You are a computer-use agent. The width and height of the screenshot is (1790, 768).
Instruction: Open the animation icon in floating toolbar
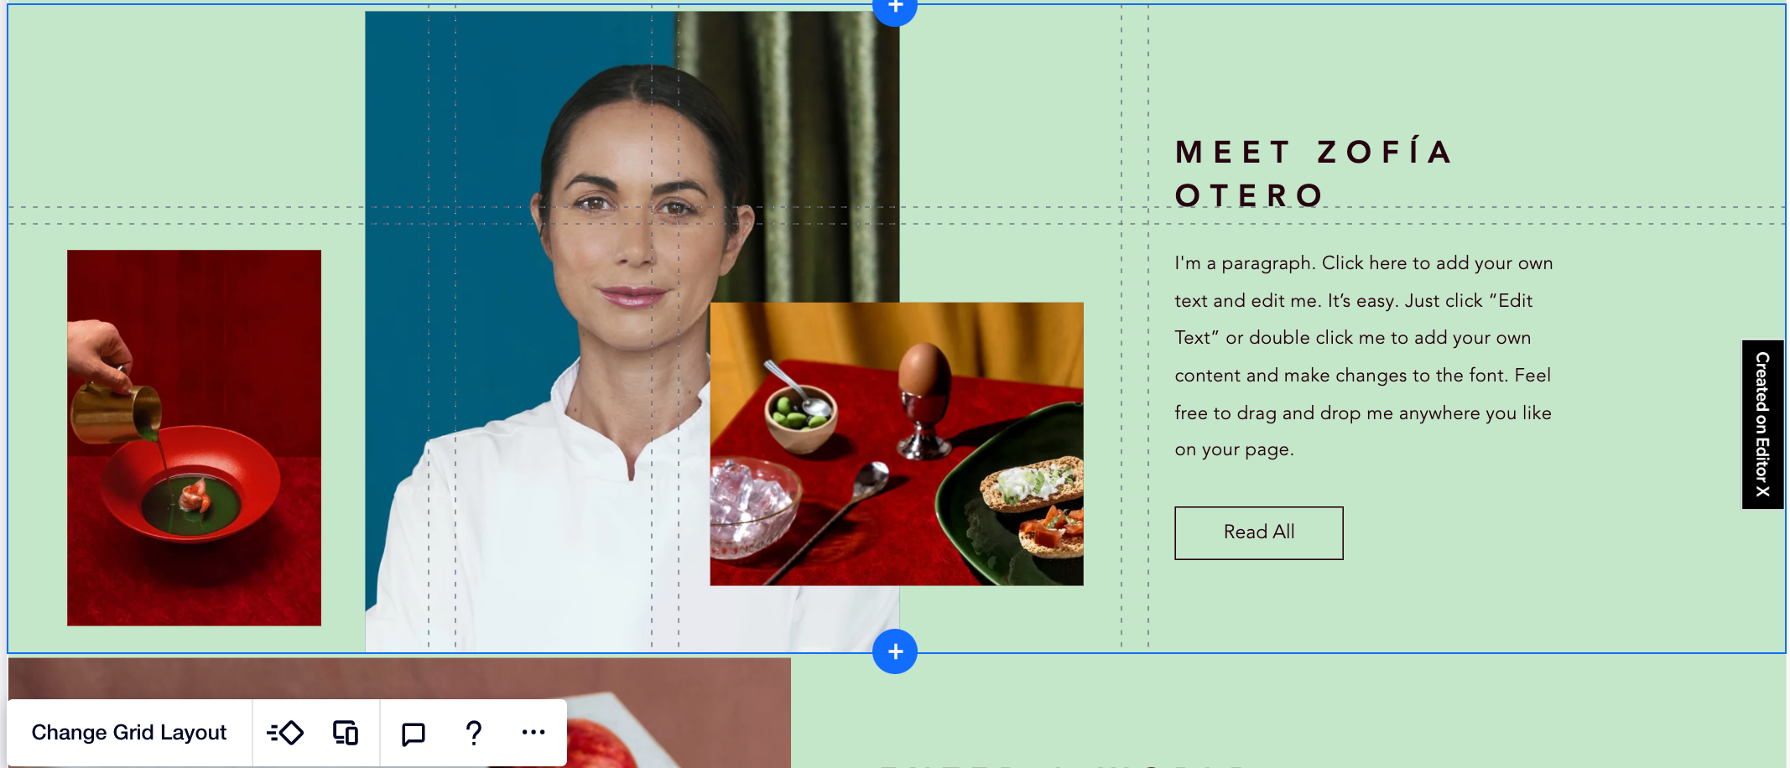coord(285,733)
